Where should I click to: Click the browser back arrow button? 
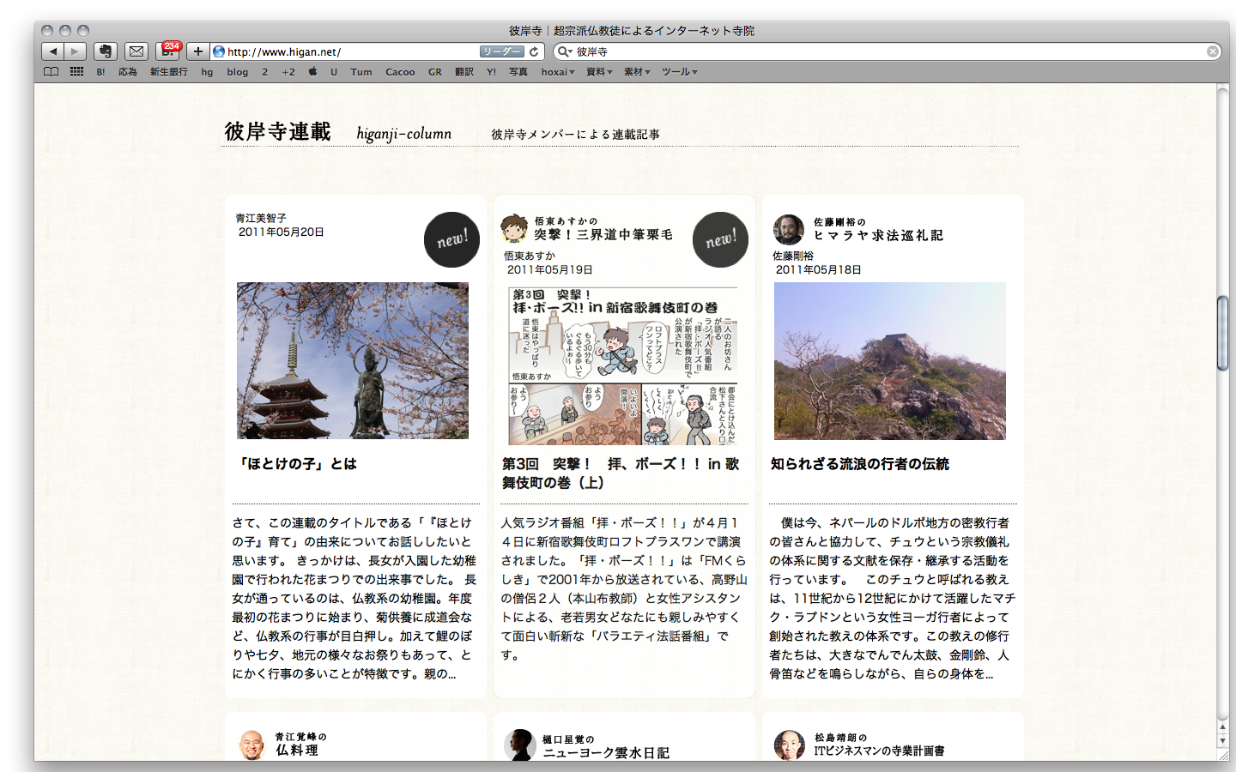click(x=53, y=51)
